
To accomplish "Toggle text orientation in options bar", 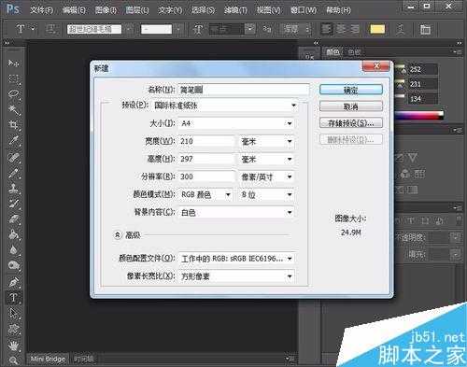I will point(50,29).
